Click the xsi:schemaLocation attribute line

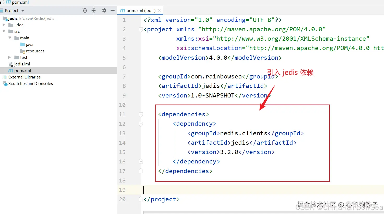[280, 48]
